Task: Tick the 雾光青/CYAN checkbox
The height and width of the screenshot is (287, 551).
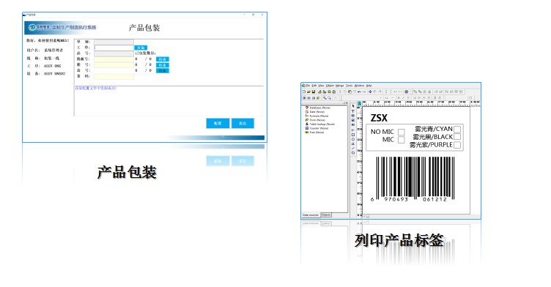Action: click(457, 129)
